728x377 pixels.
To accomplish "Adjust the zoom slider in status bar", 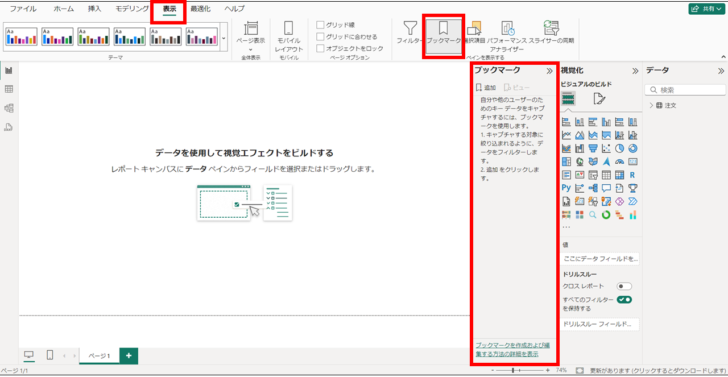I will click(513, 370).
